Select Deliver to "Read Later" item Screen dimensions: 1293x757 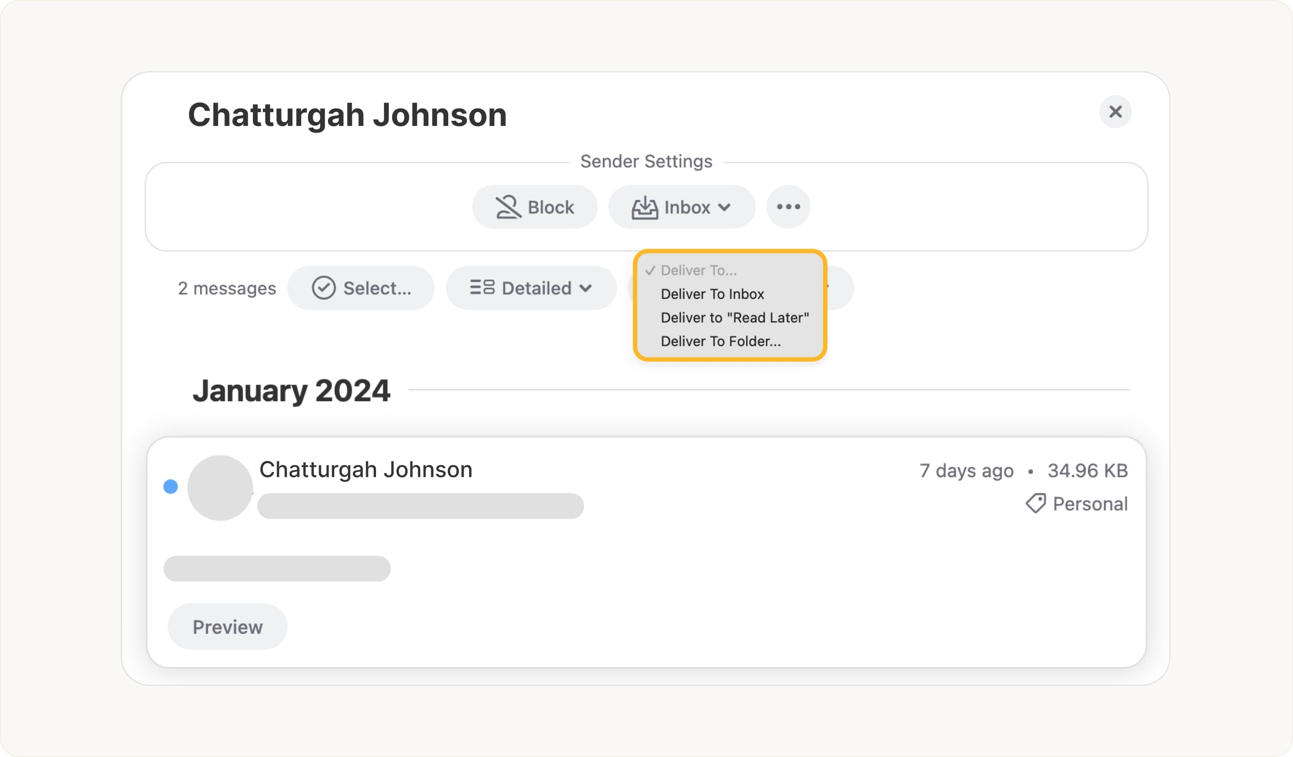(734, 318)
